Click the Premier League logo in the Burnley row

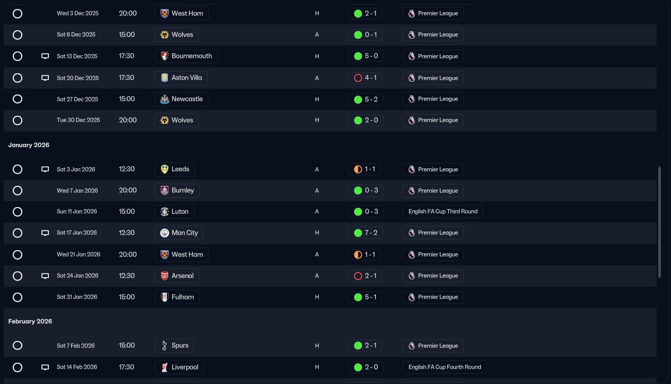tap(411, 190)
